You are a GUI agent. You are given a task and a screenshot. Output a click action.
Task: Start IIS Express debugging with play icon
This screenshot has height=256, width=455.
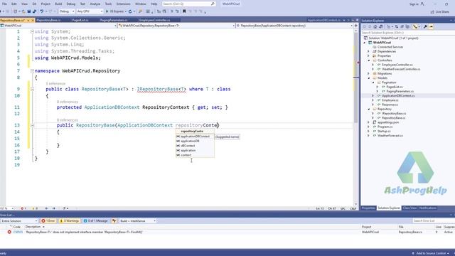pos(107,11)
